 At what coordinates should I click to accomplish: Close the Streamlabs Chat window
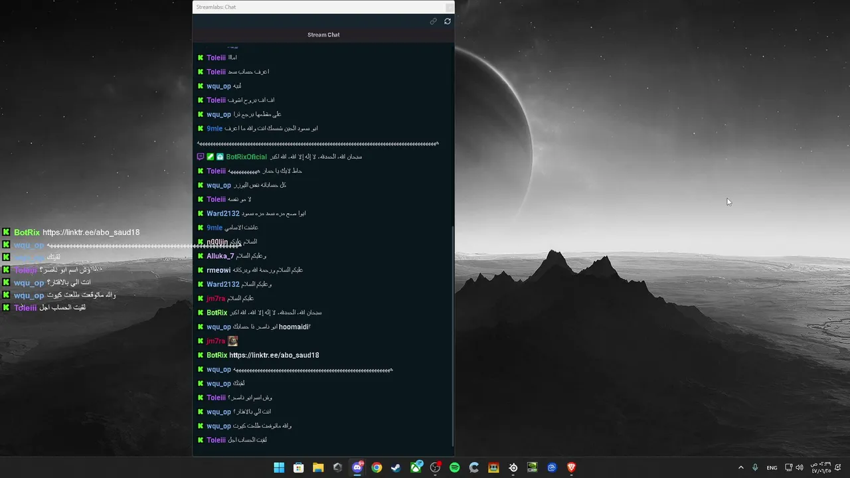(x=450, y=7)
